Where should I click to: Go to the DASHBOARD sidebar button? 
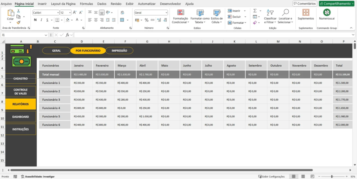click(21, 117)
